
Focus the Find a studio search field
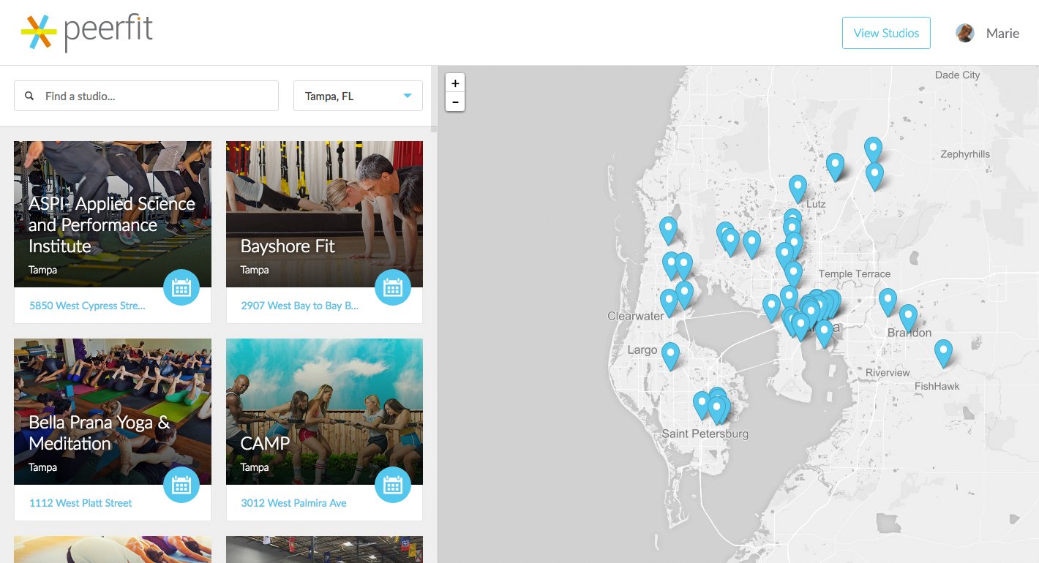(146, 96)
